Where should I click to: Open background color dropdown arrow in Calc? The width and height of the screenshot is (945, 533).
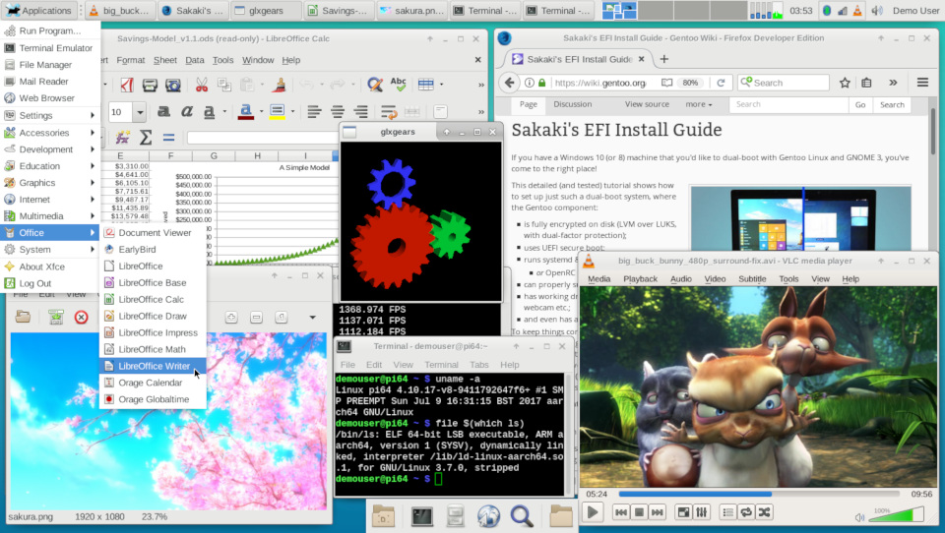[293, 111]
